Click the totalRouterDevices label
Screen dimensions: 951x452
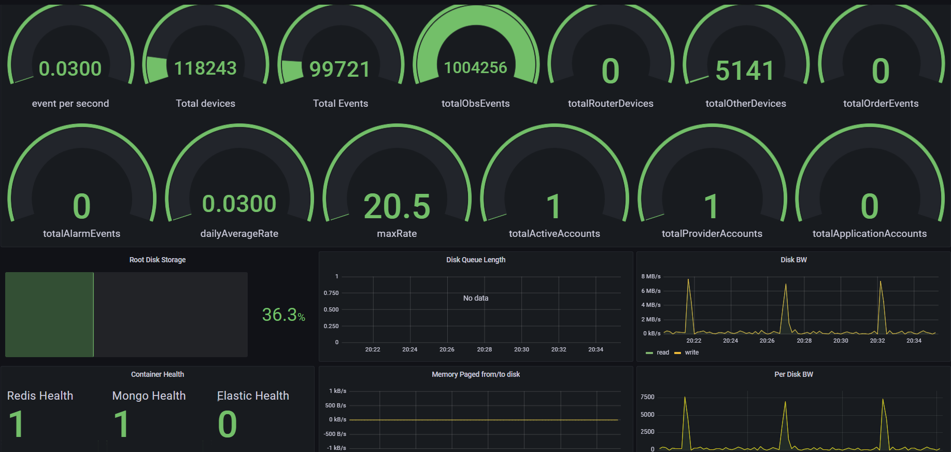point(611,104)
